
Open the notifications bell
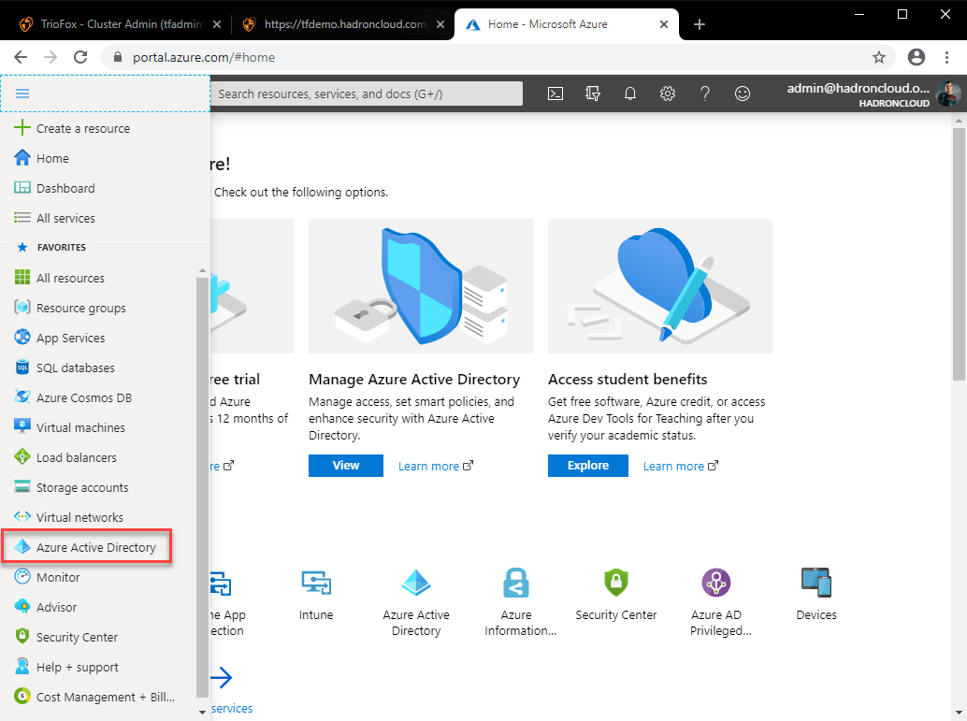[629, 94]
